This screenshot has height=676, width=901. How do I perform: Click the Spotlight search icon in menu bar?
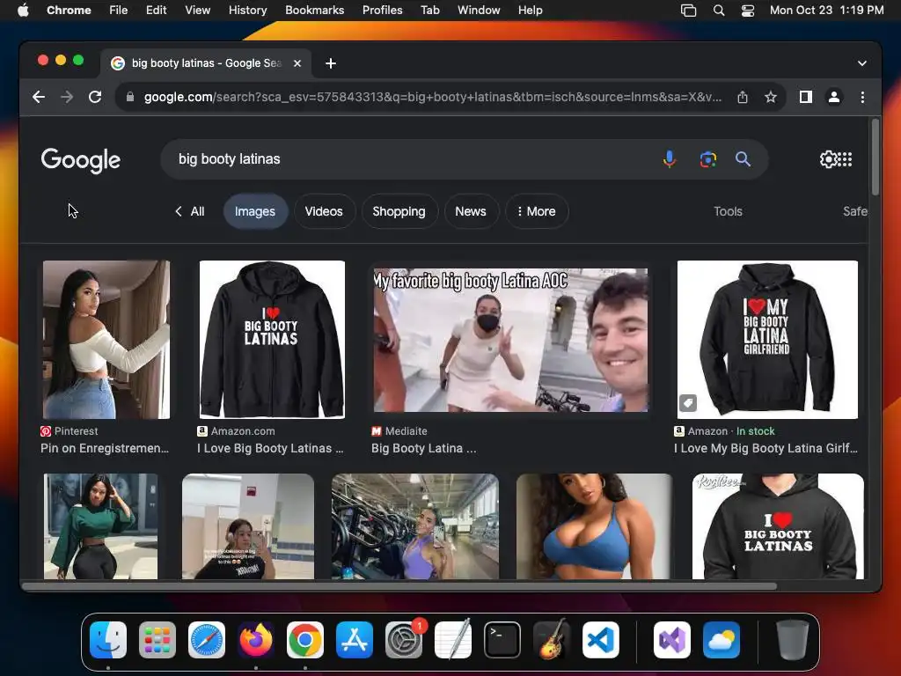(x=718, y=11)
